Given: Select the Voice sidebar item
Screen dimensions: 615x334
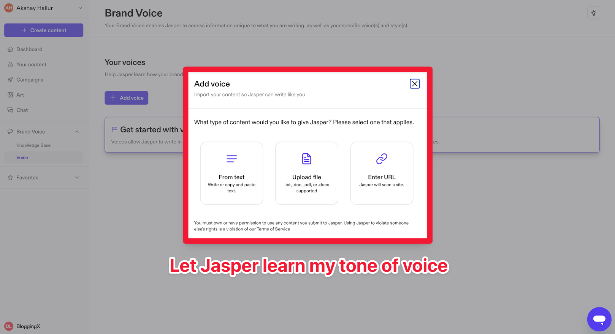Looking at the screenshot, I should point(22,158).
